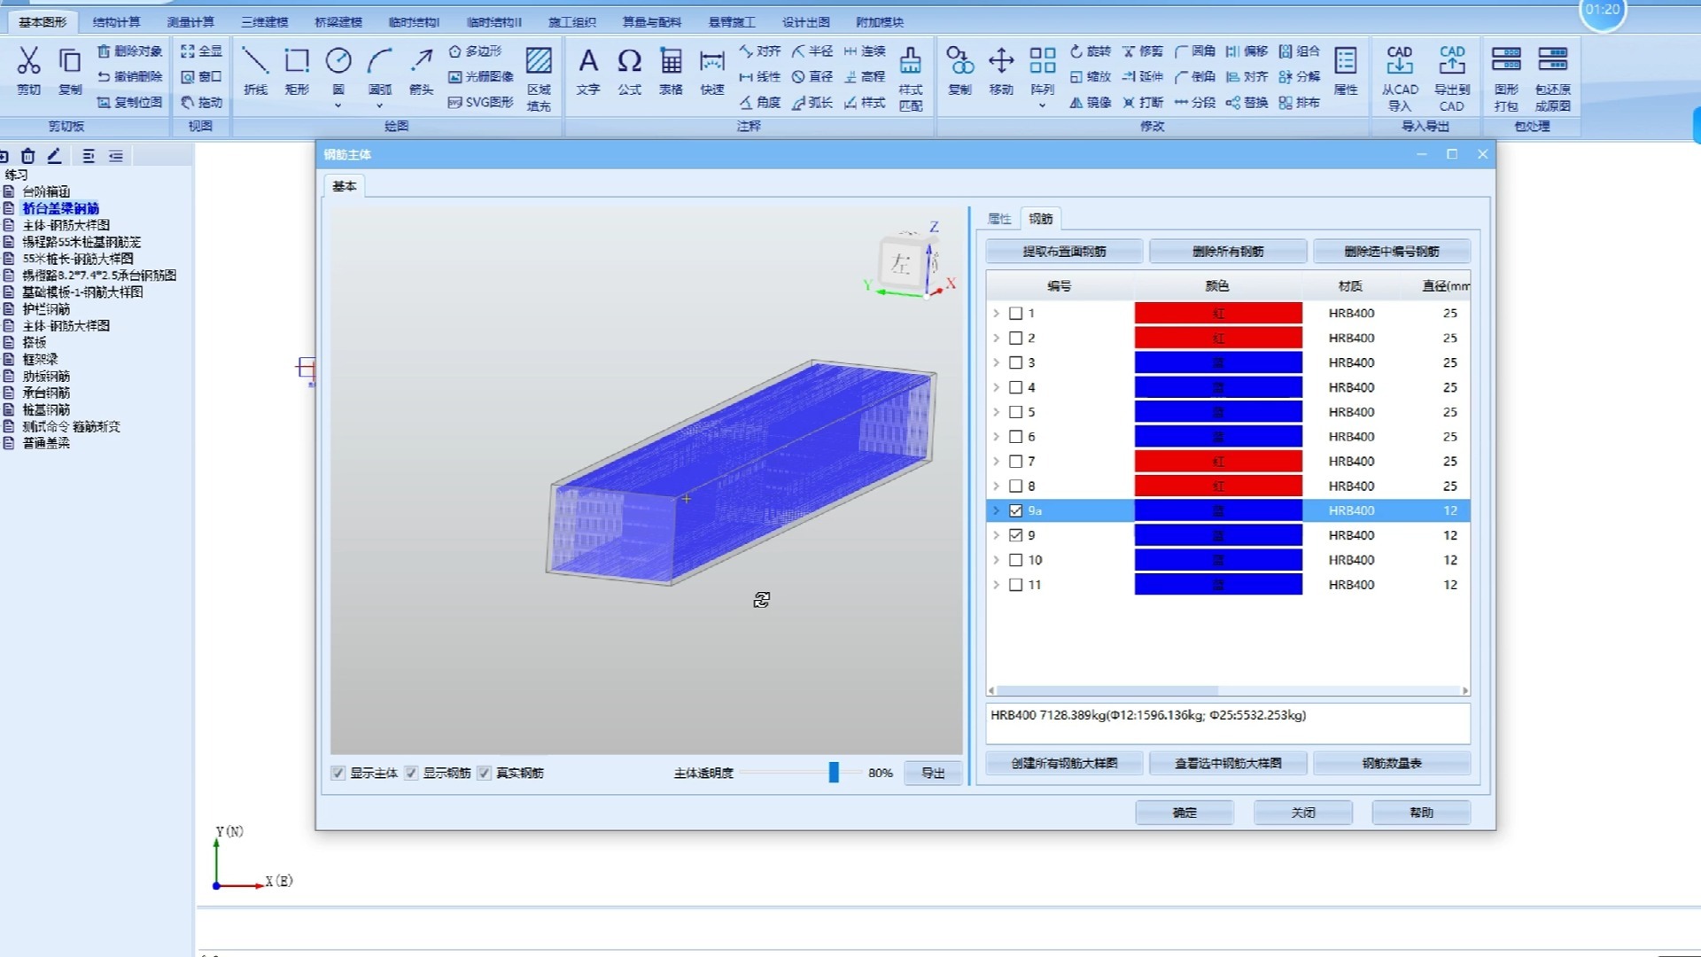Click the 3D view orientation cube
The image size is (1701, 957).
pyautogui.click(x=902, y=262)
